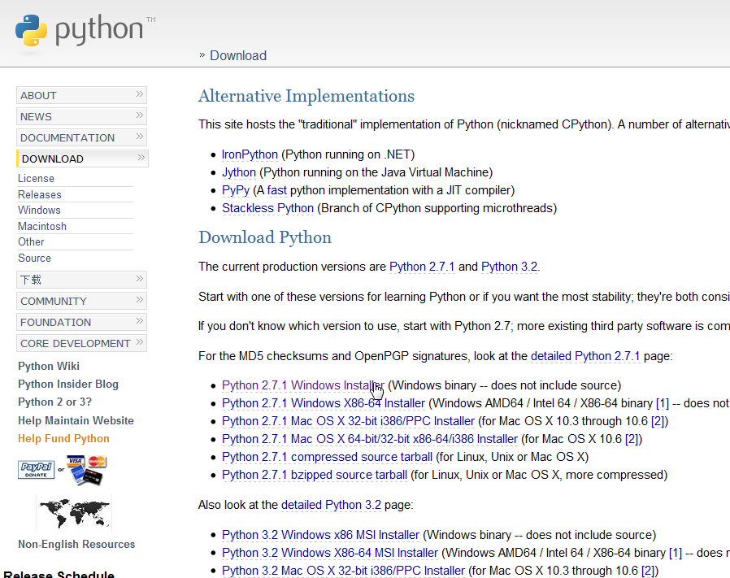Click the 'Download Python' heading

click(x=265, y=237)
